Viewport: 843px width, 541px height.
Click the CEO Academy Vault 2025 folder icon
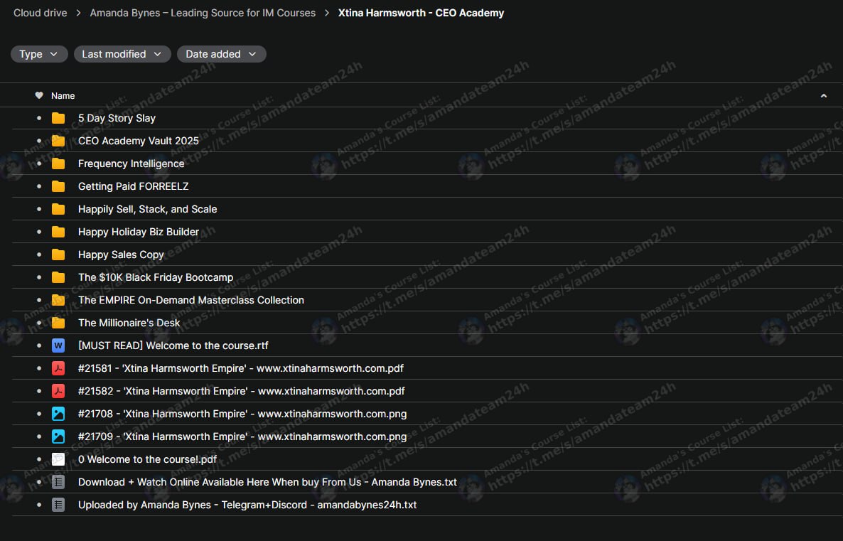pos(58,141)
